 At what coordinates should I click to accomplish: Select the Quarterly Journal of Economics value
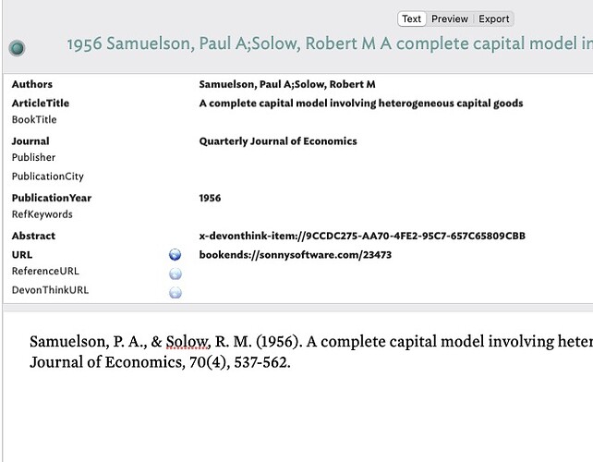point(278,141)
